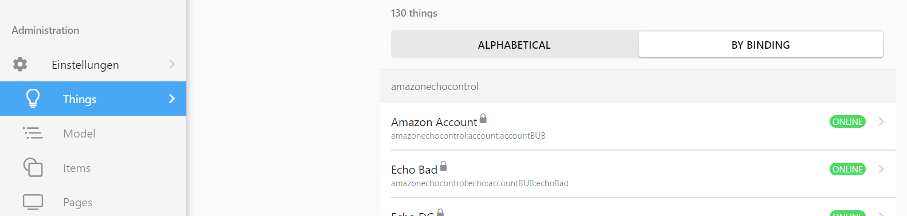Switch list grouping to BY BINDING
The height and width of the screenshot is (216, 907).
point(761,45)
